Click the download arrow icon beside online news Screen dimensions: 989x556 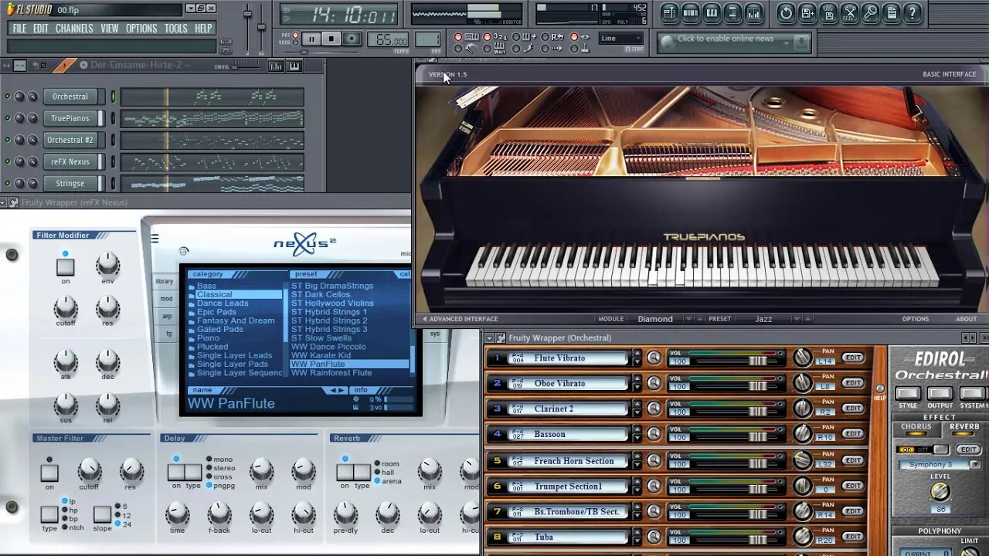pyautogui.click(x=803, y=41)
